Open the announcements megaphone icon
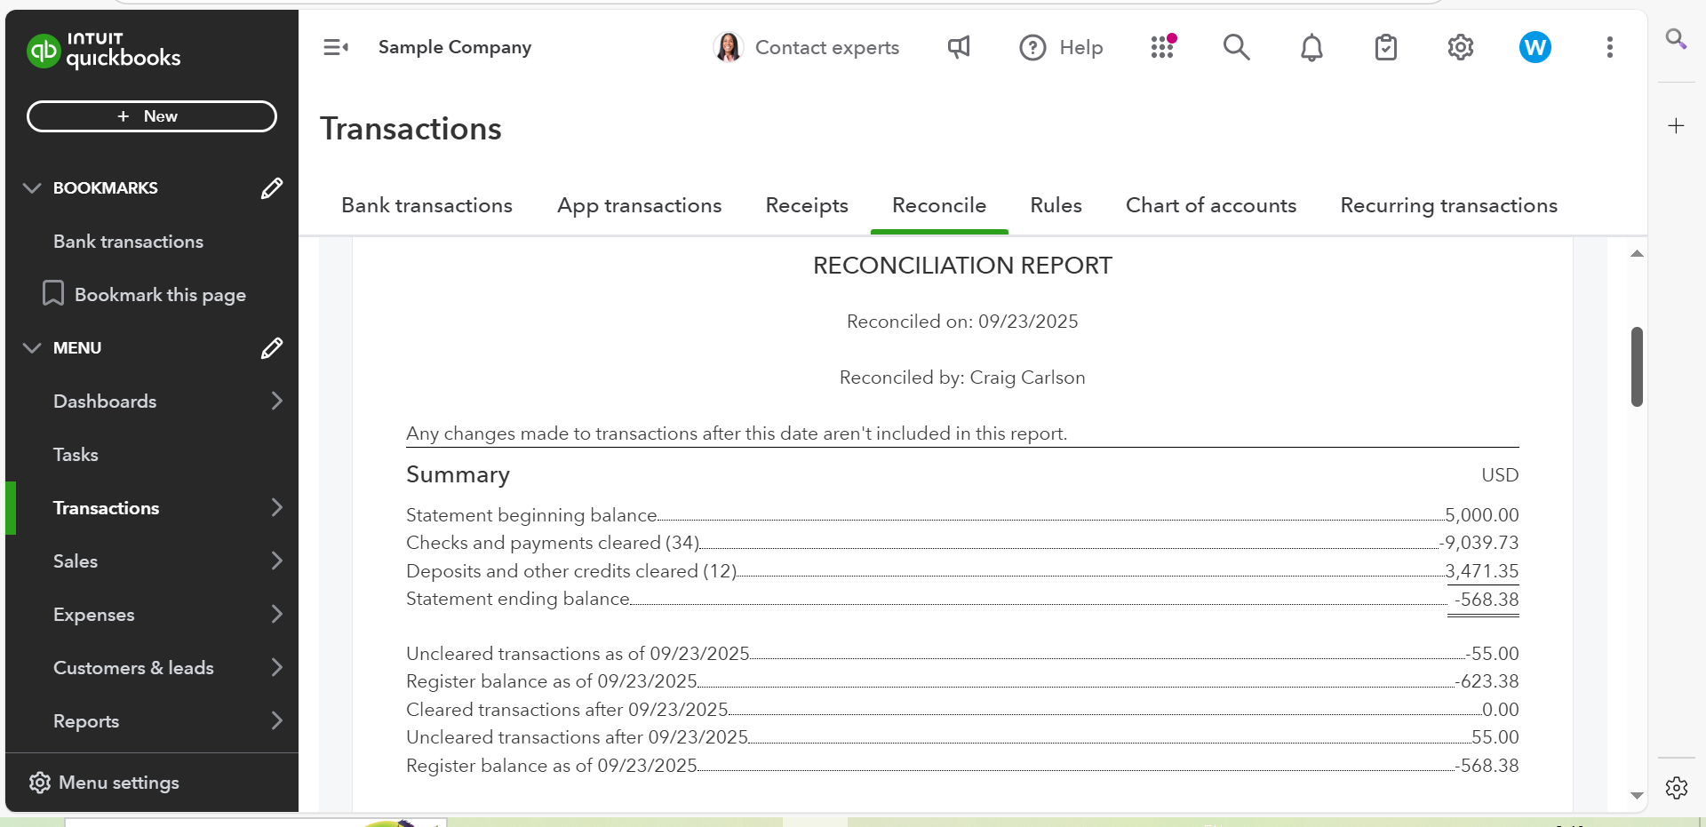The image size is (1706, 827). pos(959,47)
